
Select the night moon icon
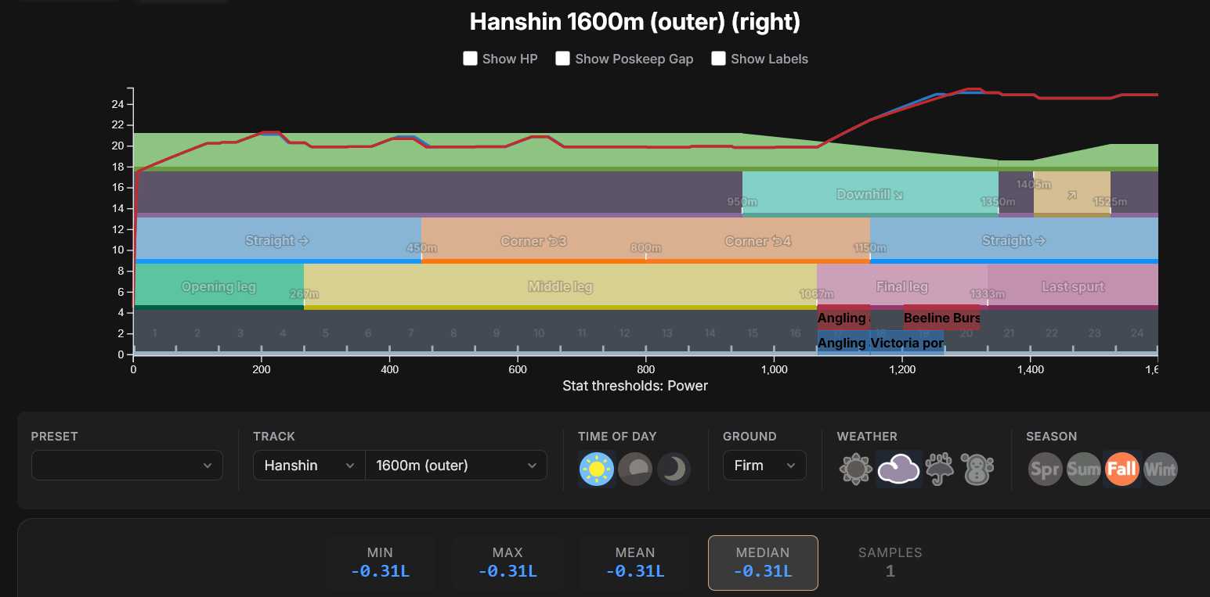674,469
